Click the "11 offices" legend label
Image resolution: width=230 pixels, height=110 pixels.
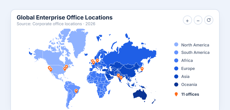(190, 94)
